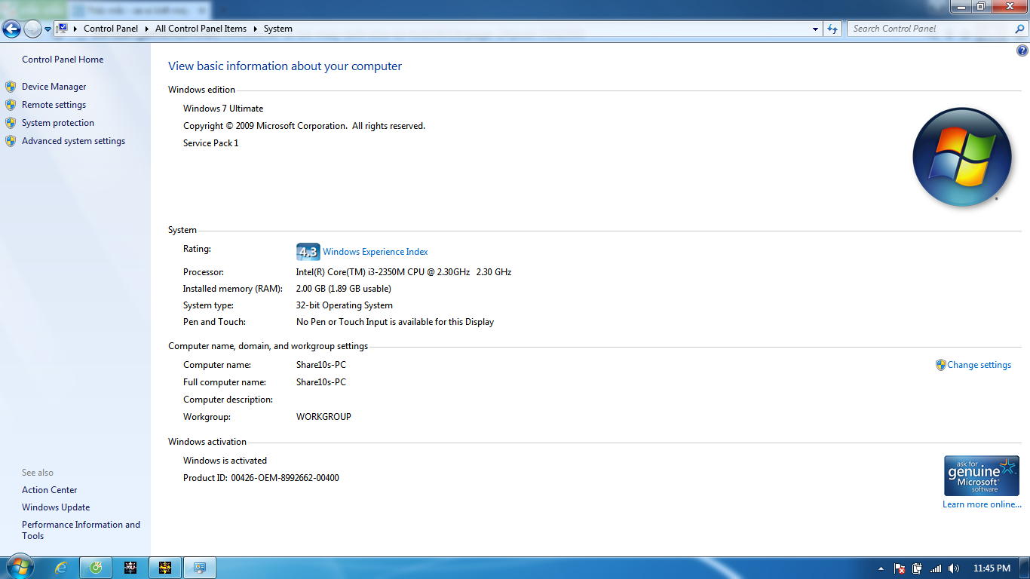Image resolution: width=1030 pixels, height=579 pixels.
Task: Select the Intel Core i3-2350M processor text
Action: 403,272
